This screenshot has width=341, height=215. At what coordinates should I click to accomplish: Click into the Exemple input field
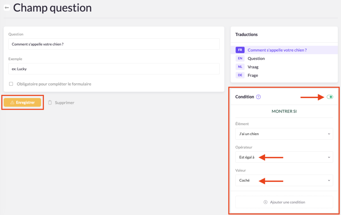(x=114, y=69)
